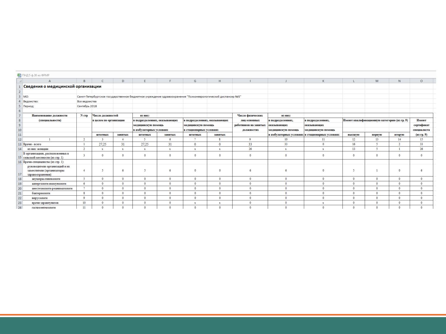Click header 'Число физических'

coord(250,115)
